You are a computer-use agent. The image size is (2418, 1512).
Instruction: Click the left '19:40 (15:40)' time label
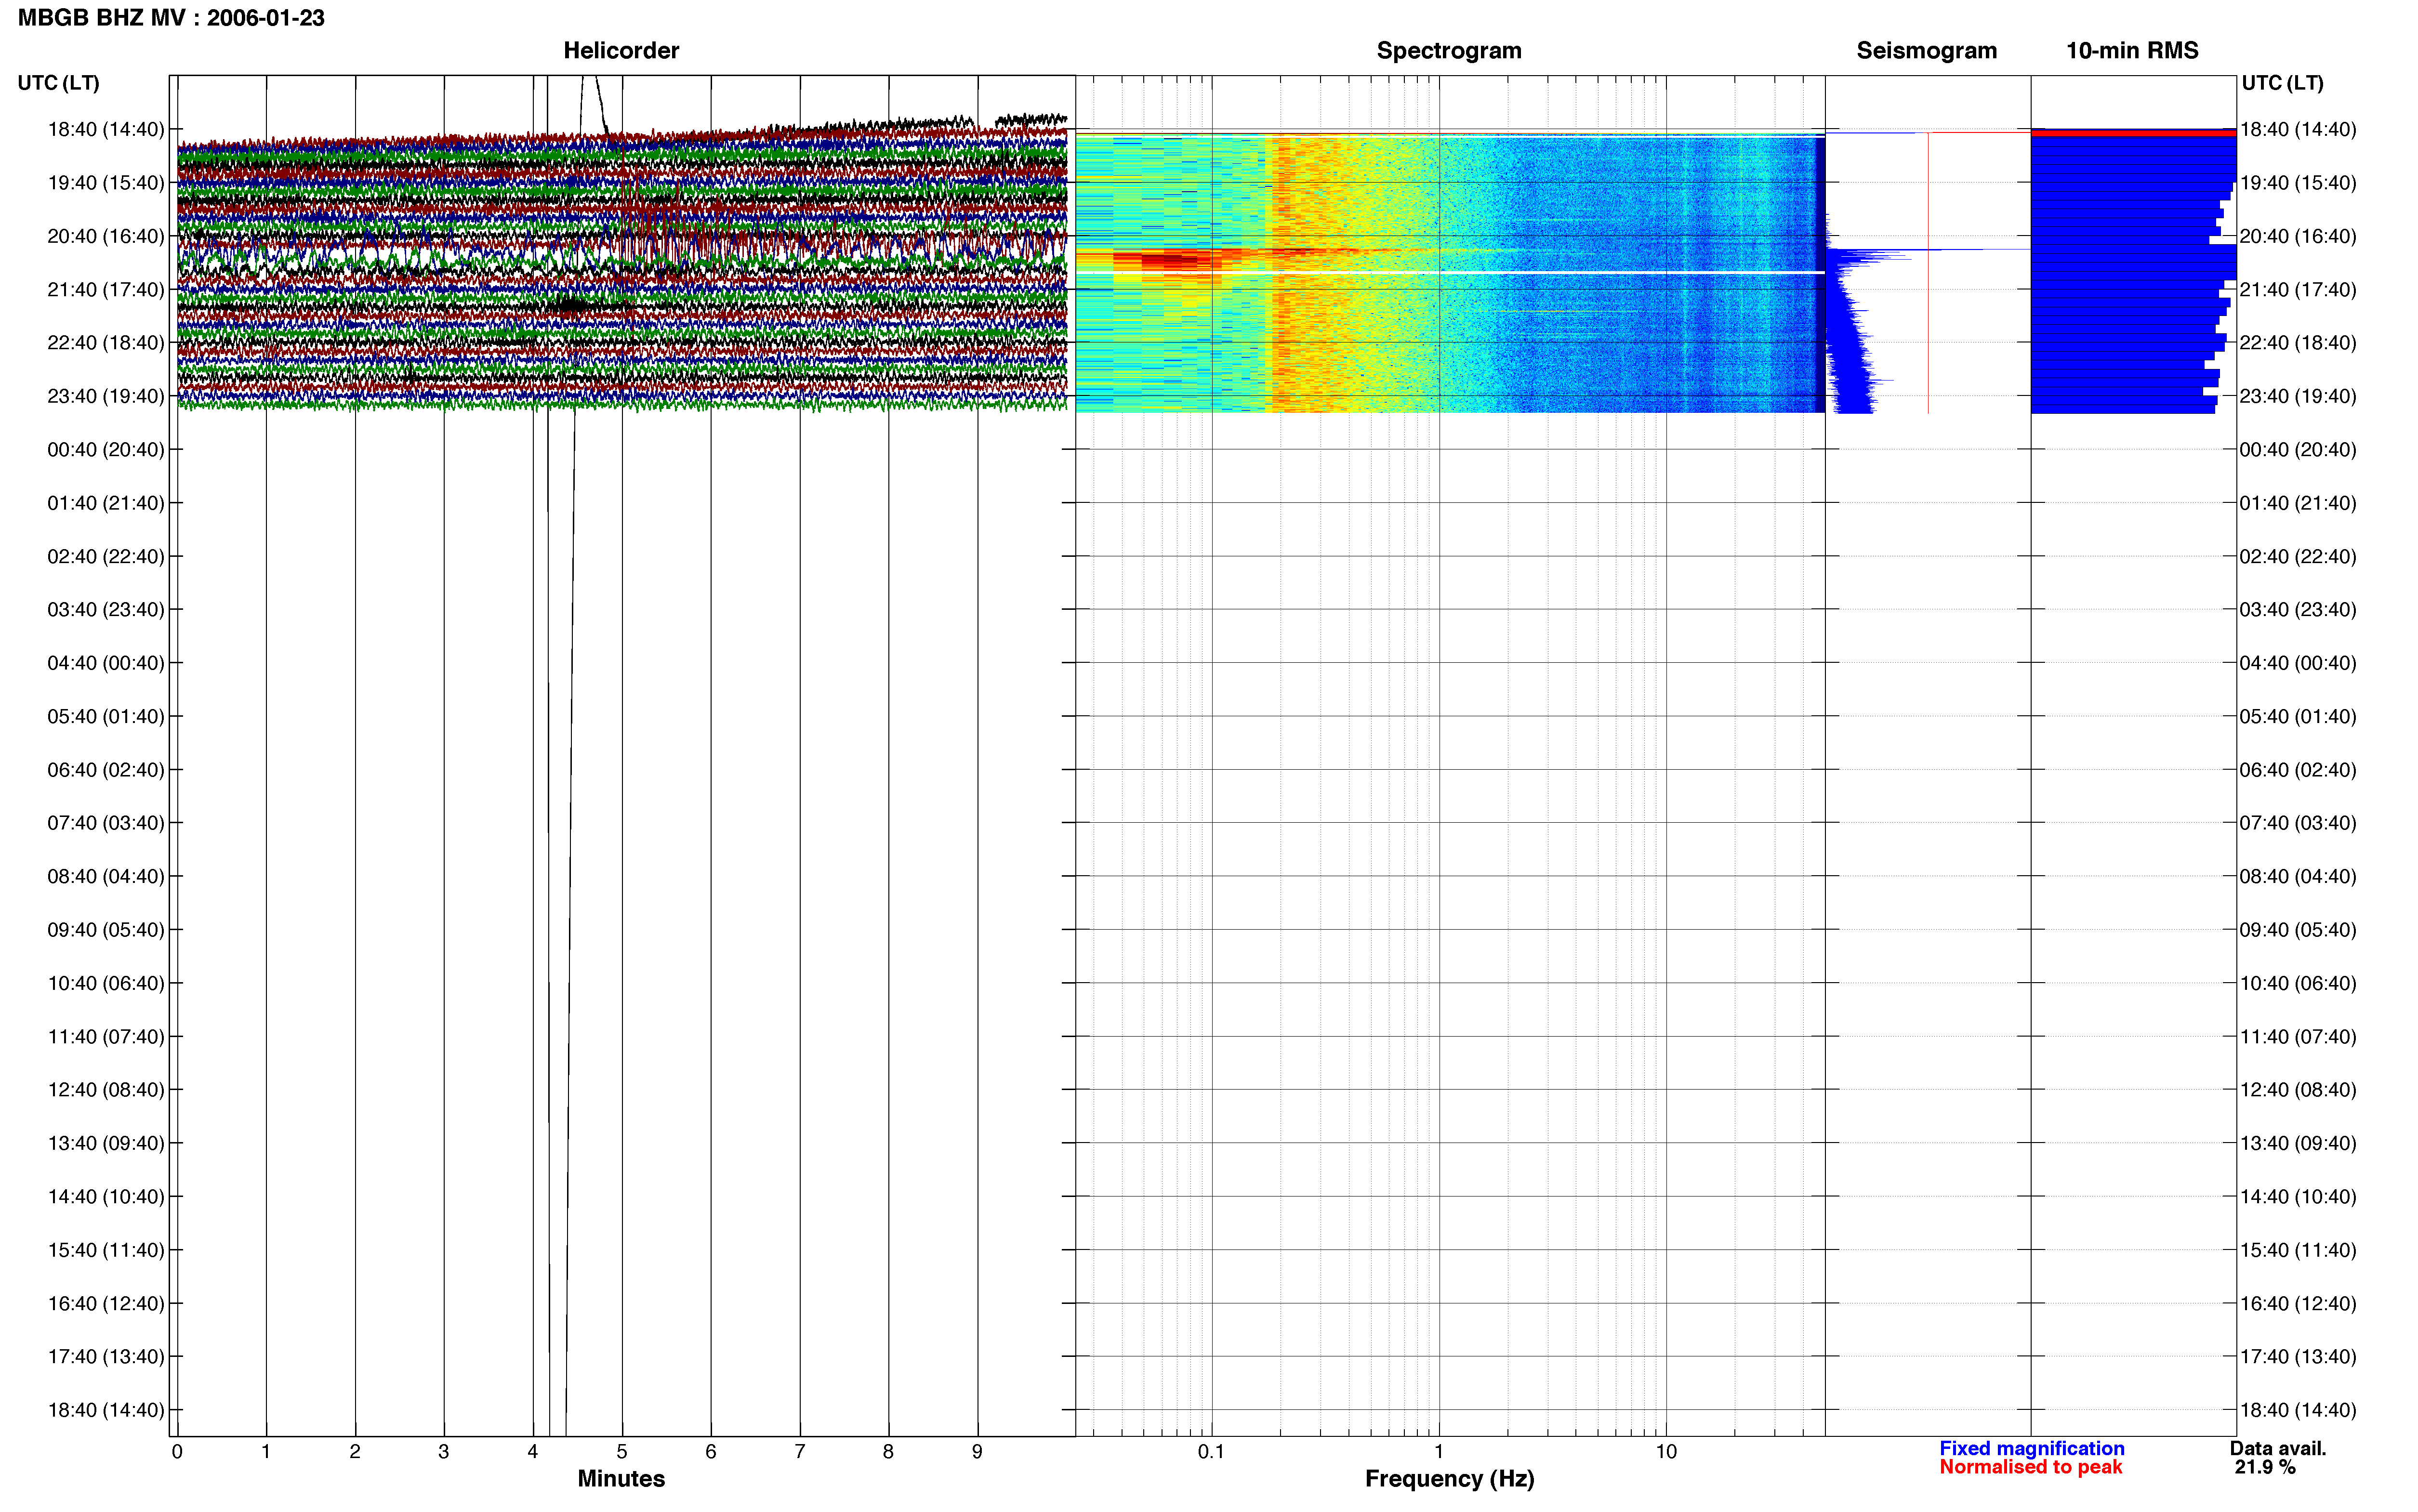(106, 183)
